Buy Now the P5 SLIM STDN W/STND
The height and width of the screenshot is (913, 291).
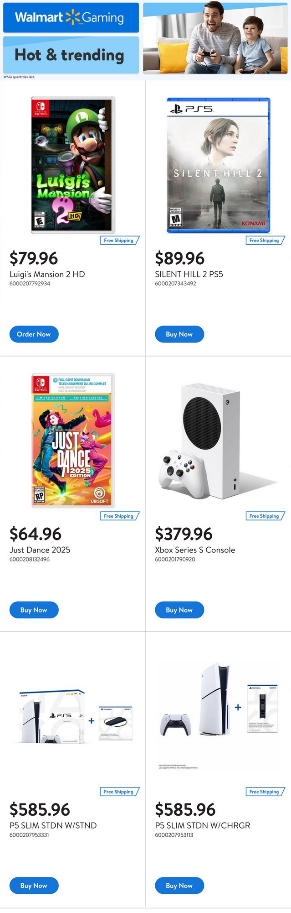click(34, 886)
